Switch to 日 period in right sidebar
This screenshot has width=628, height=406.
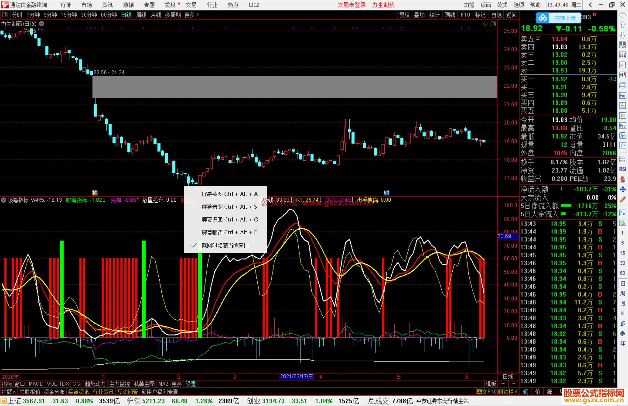622,283
